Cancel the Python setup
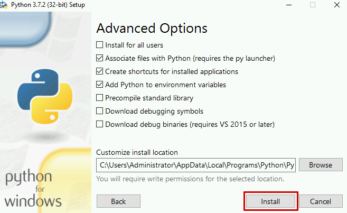Screen dimensions: 347x213 pos(321,201)
